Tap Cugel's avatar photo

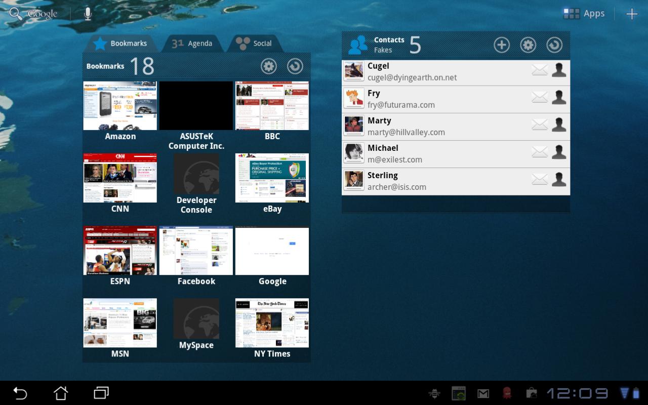pos(354,71)
